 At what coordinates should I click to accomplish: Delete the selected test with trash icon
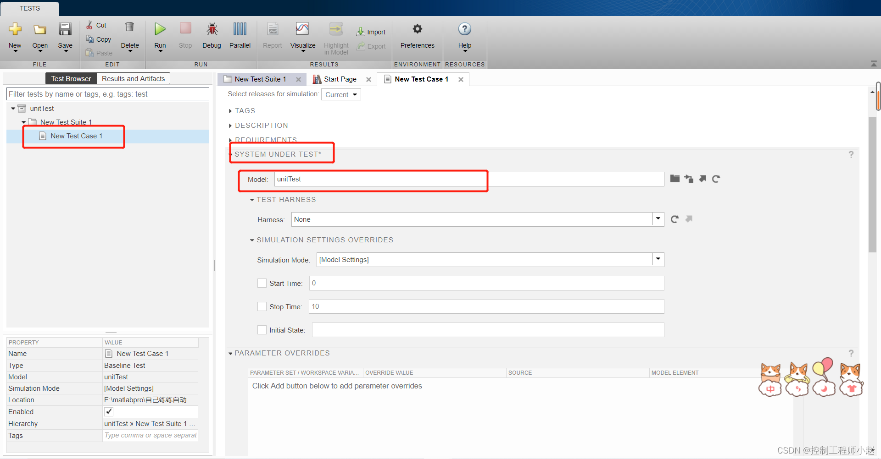coord(130,27)
